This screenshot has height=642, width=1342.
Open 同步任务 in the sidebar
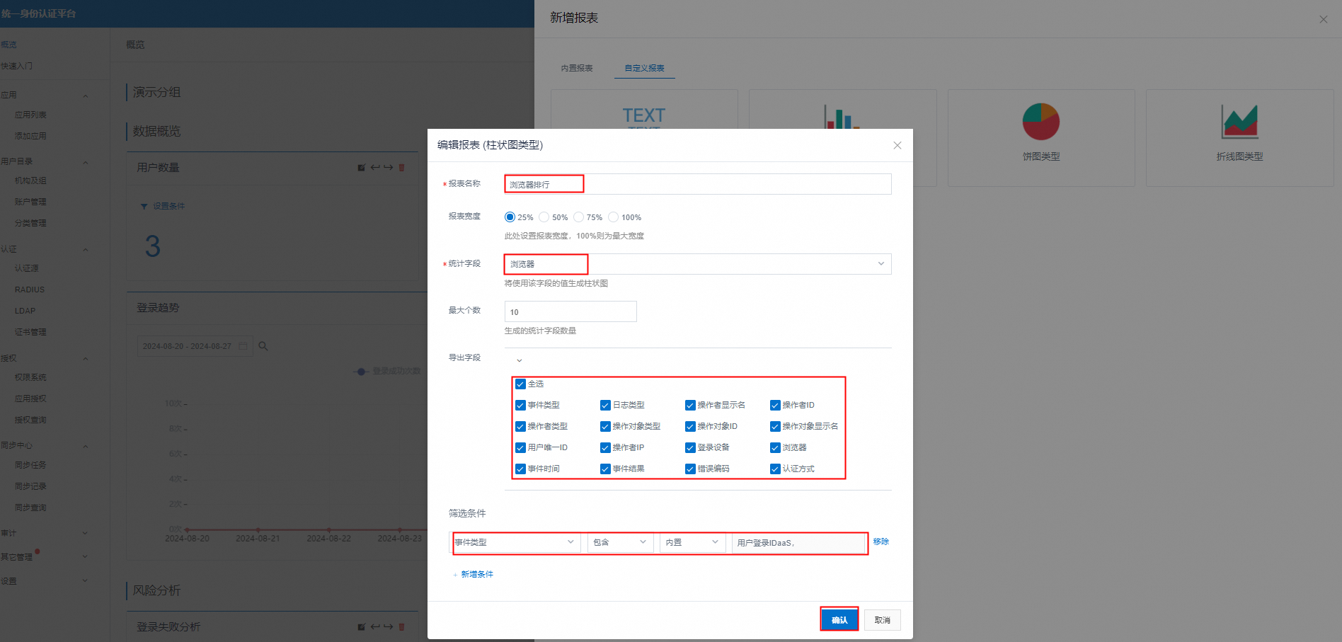tap(30, 465)
